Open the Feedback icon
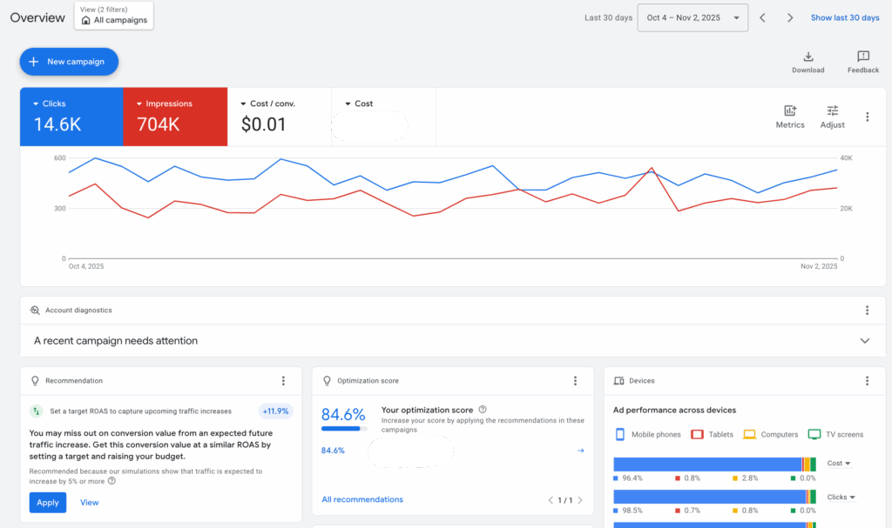892x528 pixels. point(862,57)
